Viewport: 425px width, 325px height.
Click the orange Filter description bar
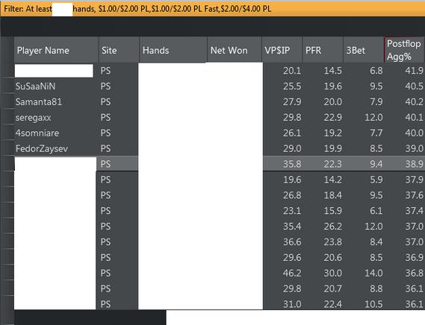(212, 9)
